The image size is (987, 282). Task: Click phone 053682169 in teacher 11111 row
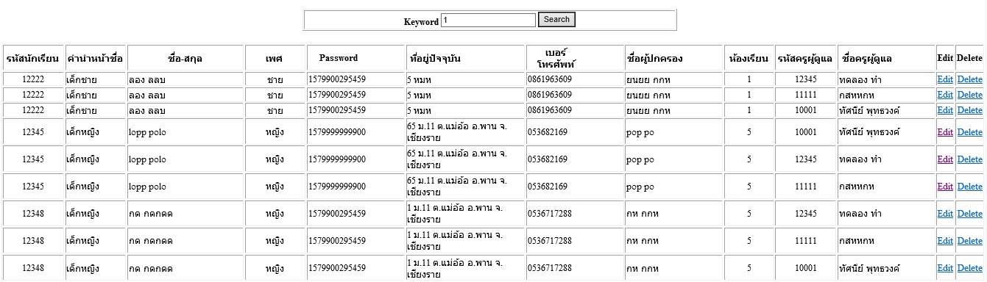(x=547, y=187)
